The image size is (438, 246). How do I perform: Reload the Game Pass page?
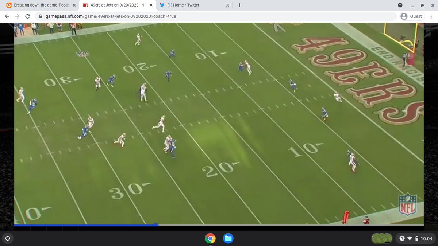point(28,16)
